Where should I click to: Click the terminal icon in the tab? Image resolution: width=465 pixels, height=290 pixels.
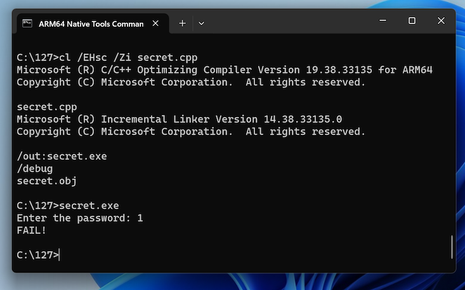(x=27, y=23)
